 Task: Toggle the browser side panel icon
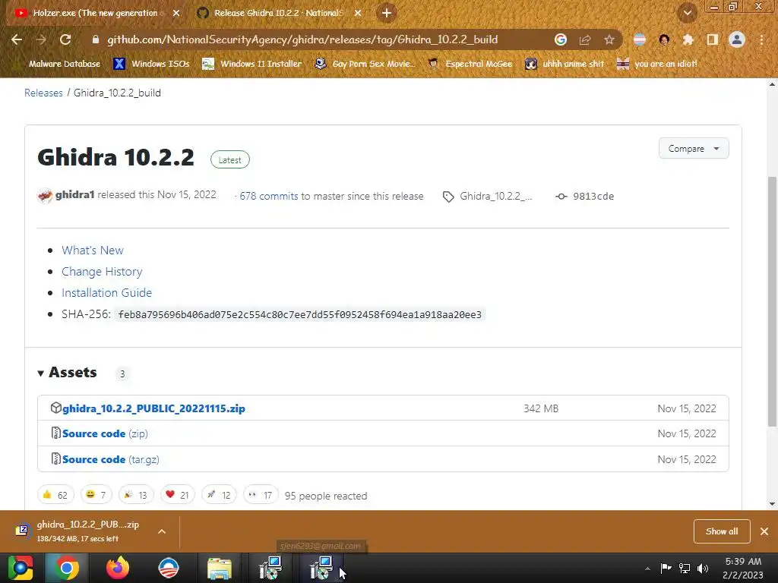pos(713,39)
